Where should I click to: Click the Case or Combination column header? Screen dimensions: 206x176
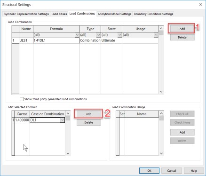48,114
